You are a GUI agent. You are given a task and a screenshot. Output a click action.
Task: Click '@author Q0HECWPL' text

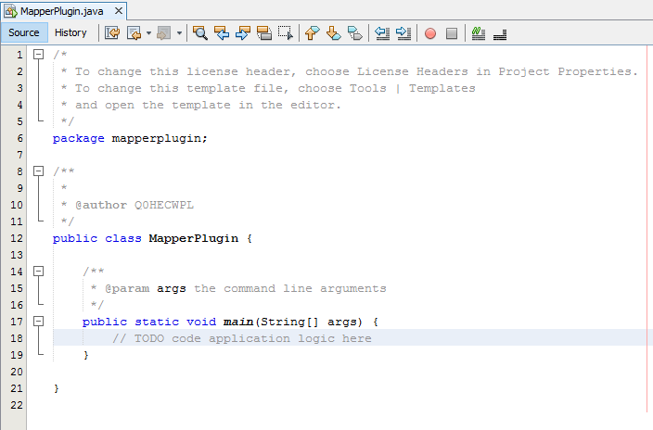pos(134,205)
